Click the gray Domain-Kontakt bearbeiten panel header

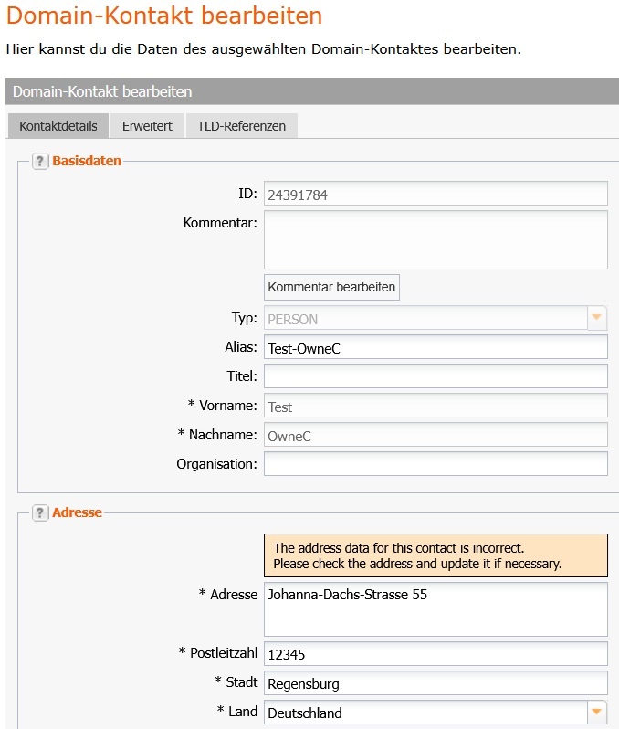click(312, 91)
